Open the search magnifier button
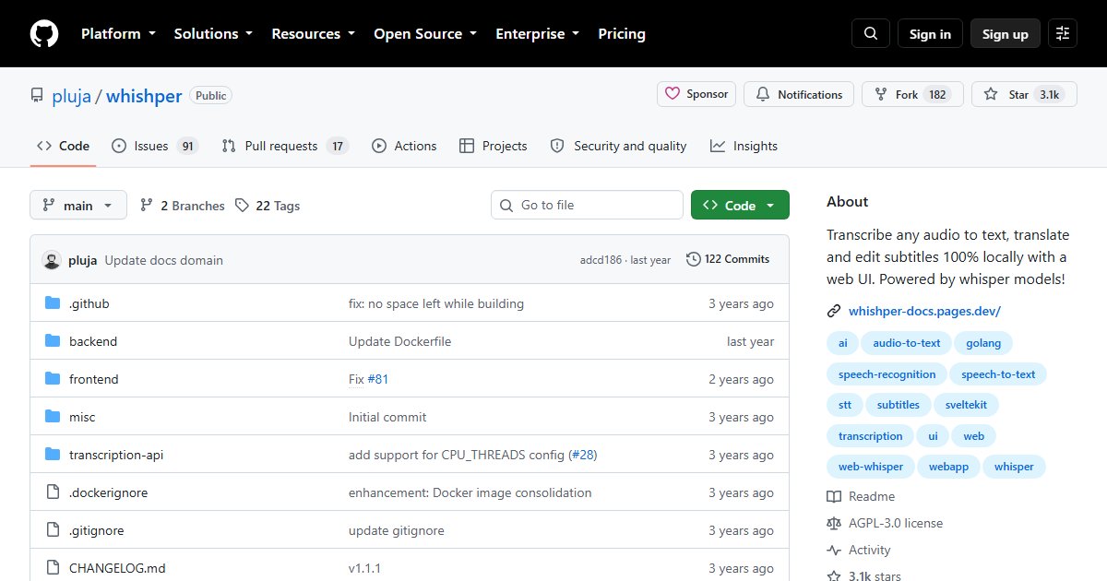The image size is (1107, 581). [x=871, y=34]
